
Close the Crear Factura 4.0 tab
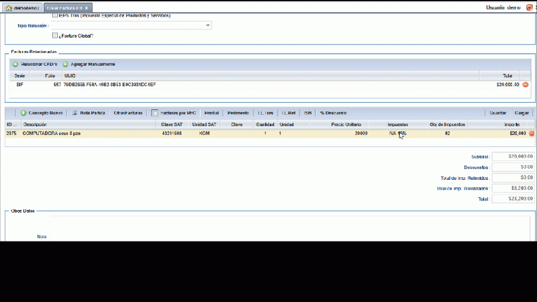click(x=86, y=7)
